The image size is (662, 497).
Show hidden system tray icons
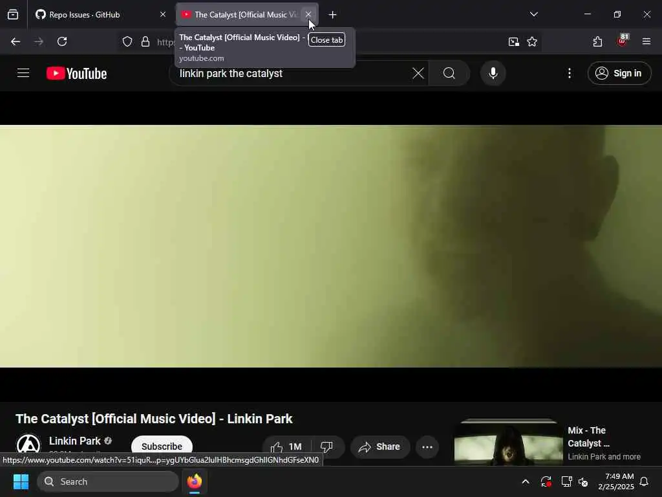coord(526,481)
